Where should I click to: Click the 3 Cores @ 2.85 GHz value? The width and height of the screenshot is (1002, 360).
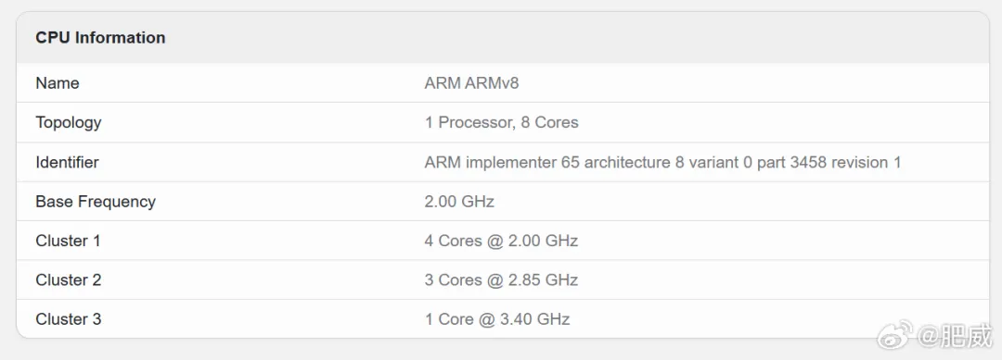tap(502, 279)
